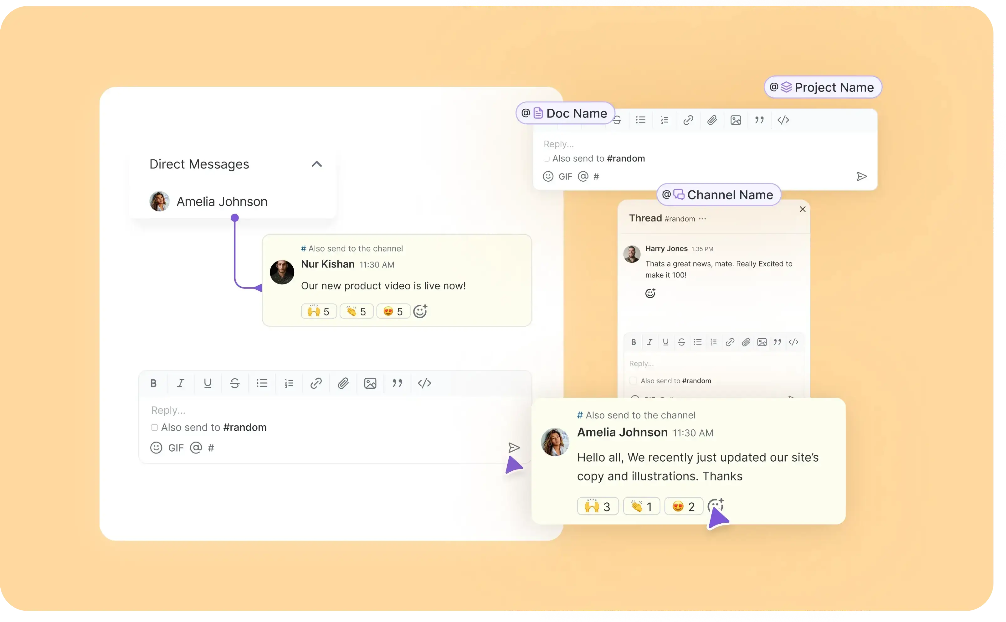Select the underline formatting icon
This screenshot has width=1006, height=622.
tap(208, 383)
